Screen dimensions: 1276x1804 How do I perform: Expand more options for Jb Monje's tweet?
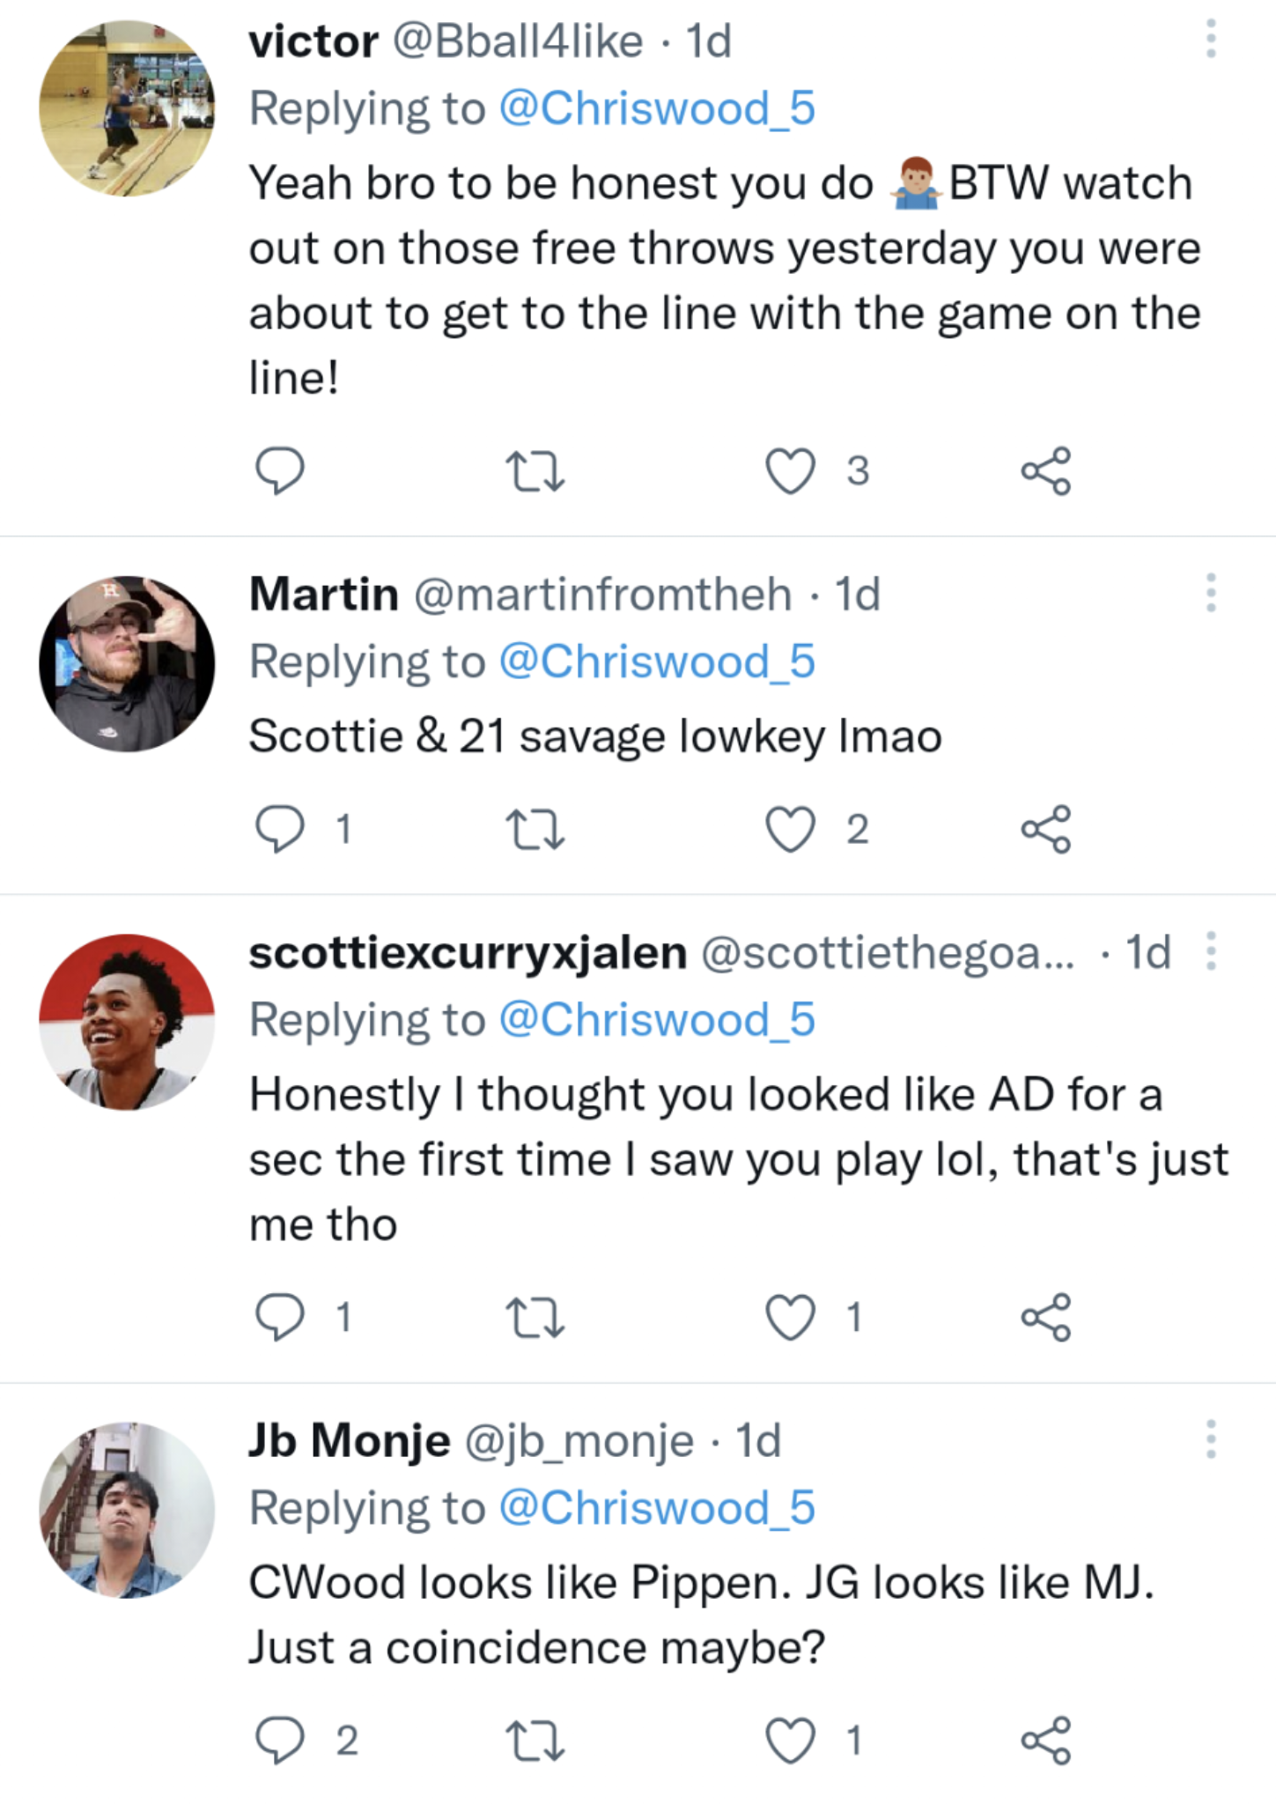[1211, 1439]
